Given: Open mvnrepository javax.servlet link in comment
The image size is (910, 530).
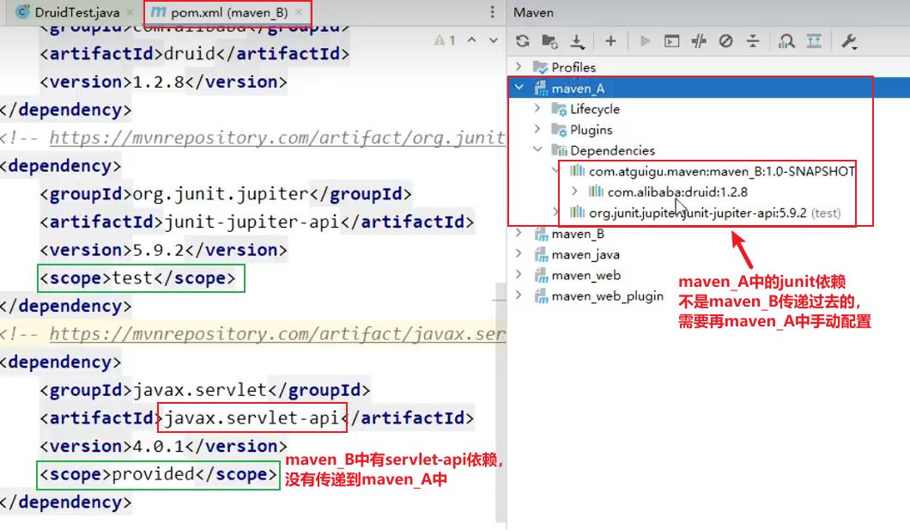Looking at the screenshot, I should pos(277,334).
